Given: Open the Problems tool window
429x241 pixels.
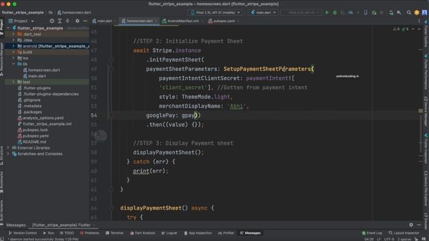Looking at the screenshot, I should 89,233.
